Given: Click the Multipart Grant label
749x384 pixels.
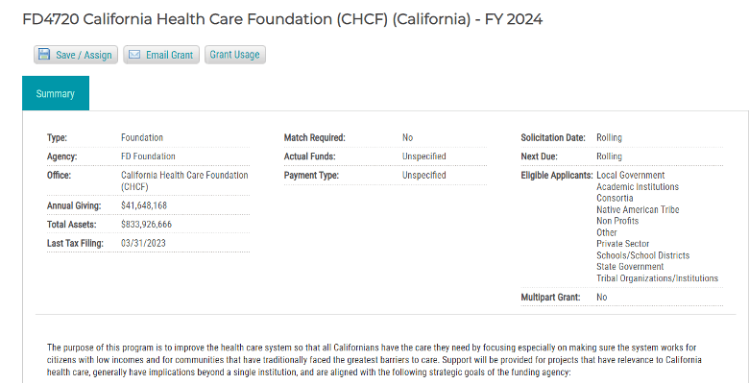Looking at the screenshot, I should [550, 298].
